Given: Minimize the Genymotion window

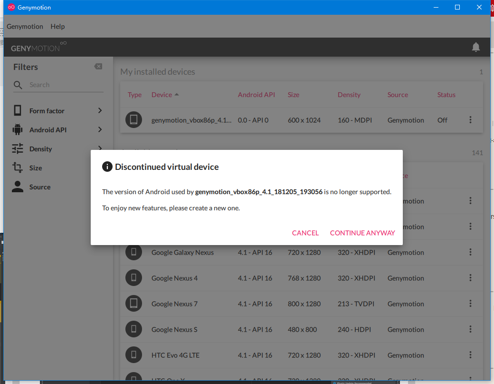Looking at the screenshot, I should click(436, 7).
